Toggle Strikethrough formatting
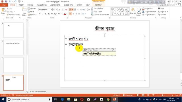This screenshot has height=102, width=182. [x=52, y=14]
